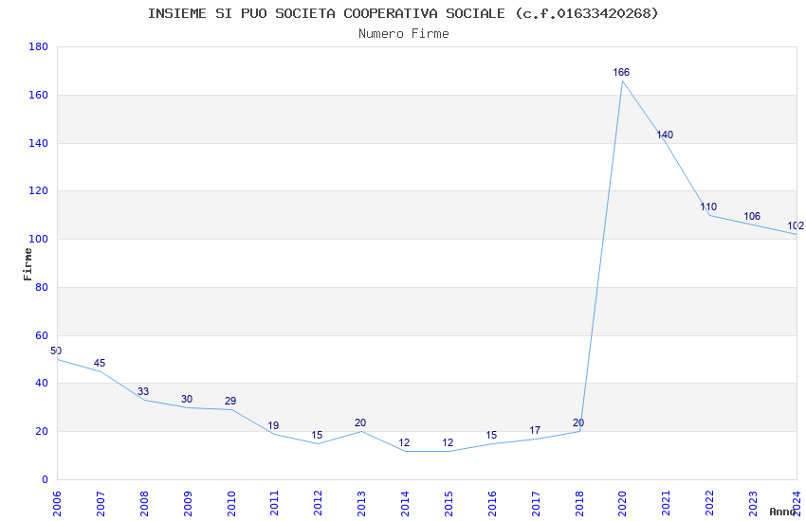Click the 140 y-axis tick label
Viewport: 806px width, 521px height.
coord(39,143)
